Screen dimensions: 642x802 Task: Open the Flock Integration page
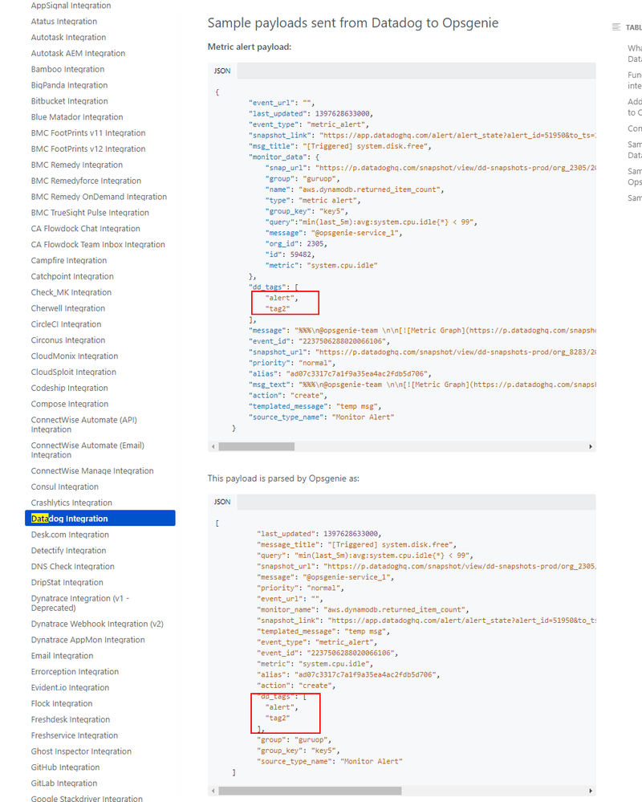[63, 702]
